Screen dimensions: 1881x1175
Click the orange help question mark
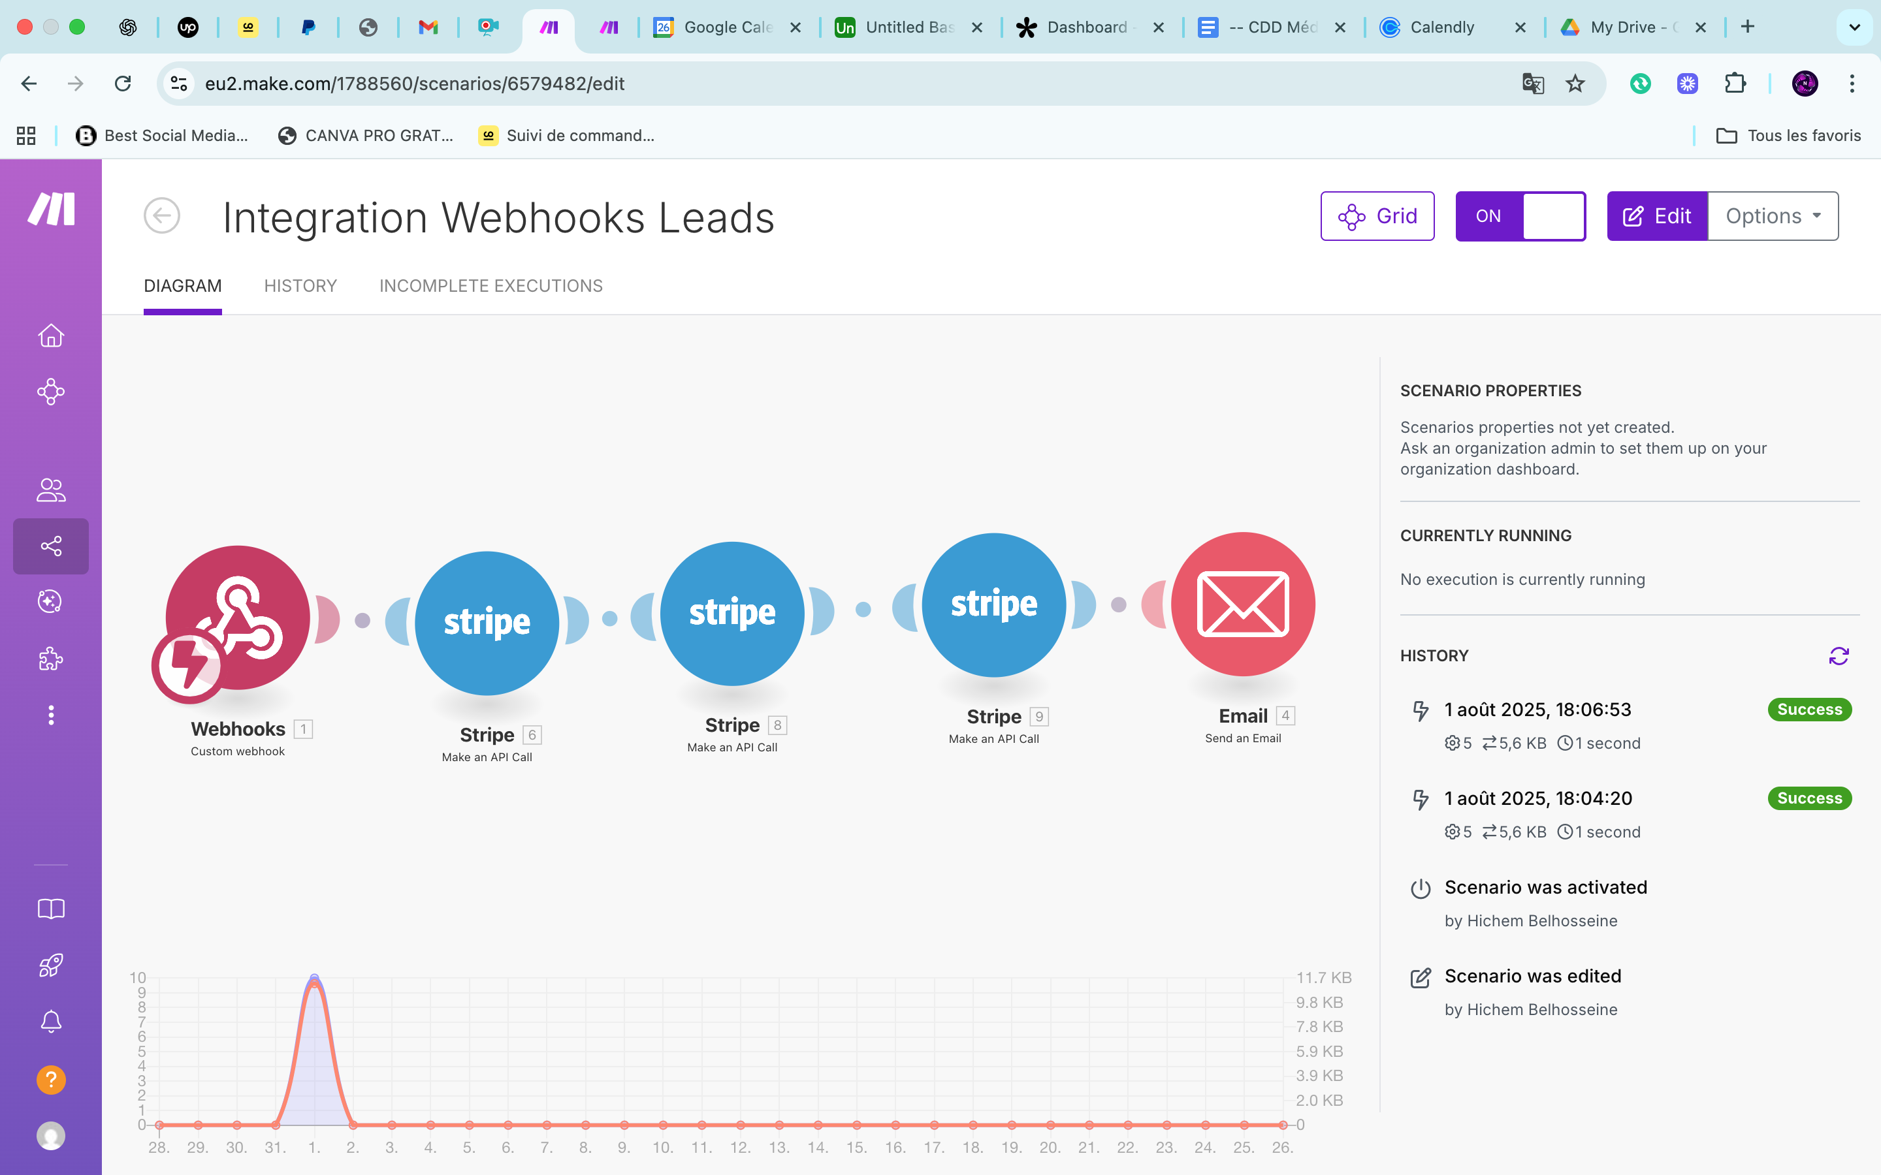(x=50, y=1080)
